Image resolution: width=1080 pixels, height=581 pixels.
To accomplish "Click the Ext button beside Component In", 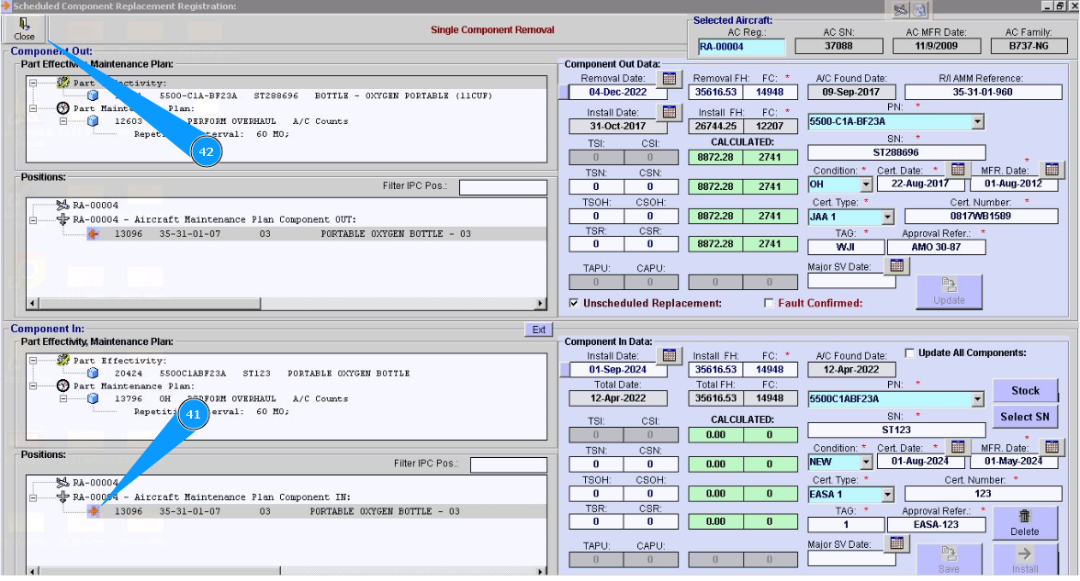I will point(539,330).
